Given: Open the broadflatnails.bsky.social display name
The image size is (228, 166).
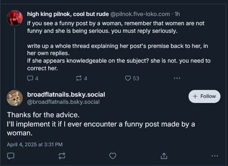Looking at the screenshot, I should pyautogui.click(x=66, y=95).
